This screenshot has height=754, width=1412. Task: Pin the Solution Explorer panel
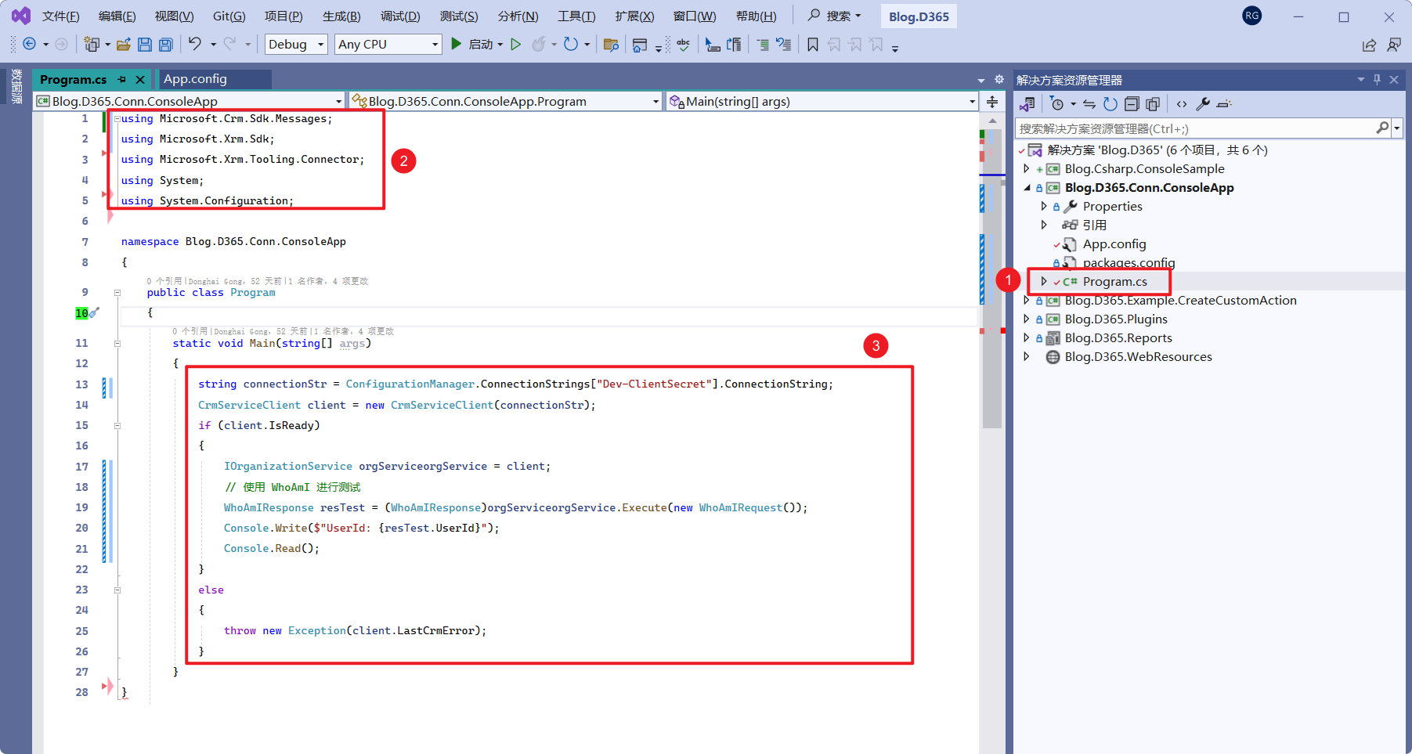pyautogui.click(x=1377, y=80)
